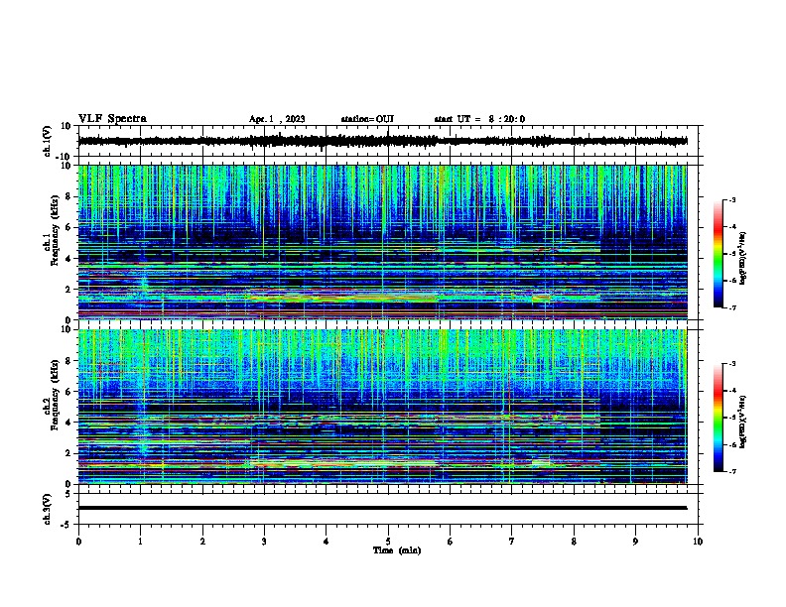Screen dimensions: 786x607
Task: Click the ch.1 spectrogram color bar
Action: pos(718,254)
